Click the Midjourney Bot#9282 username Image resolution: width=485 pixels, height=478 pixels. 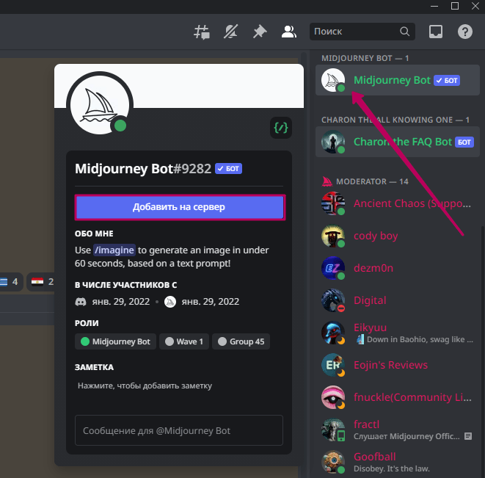tap(143, 169)
